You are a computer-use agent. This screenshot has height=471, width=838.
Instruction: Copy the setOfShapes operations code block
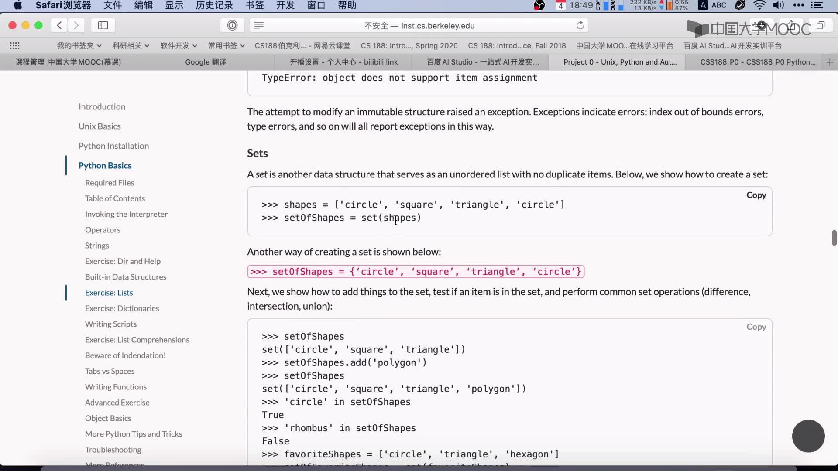tap(756, 327)
